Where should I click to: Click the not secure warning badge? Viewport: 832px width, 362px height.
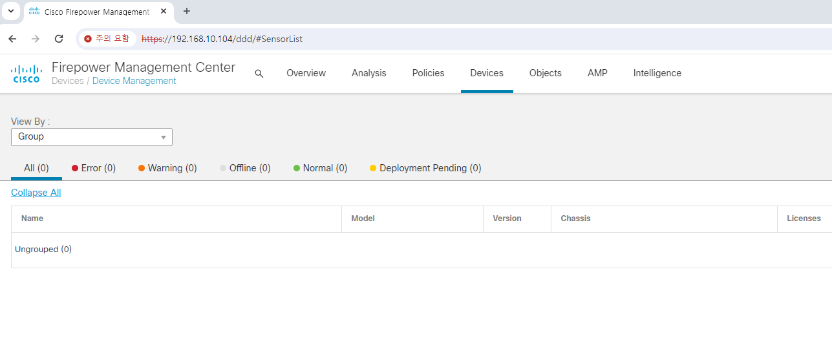pyautogui.click(x=107, y=39)
